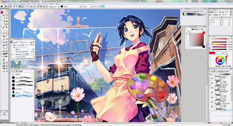Expand the Cosmos layer folder
The width and height of the screenshot is (233, 126).
216,97
